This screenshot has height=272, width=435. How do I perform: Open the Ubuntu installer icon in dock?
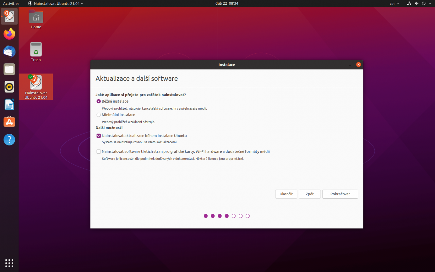pyautogui.click(x=9, y=16)
